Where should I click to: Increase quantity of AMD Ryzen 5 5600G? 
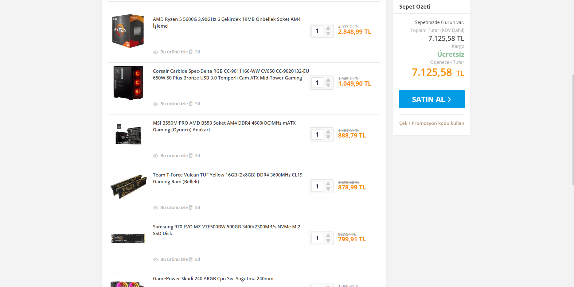(x=328, y=28)
